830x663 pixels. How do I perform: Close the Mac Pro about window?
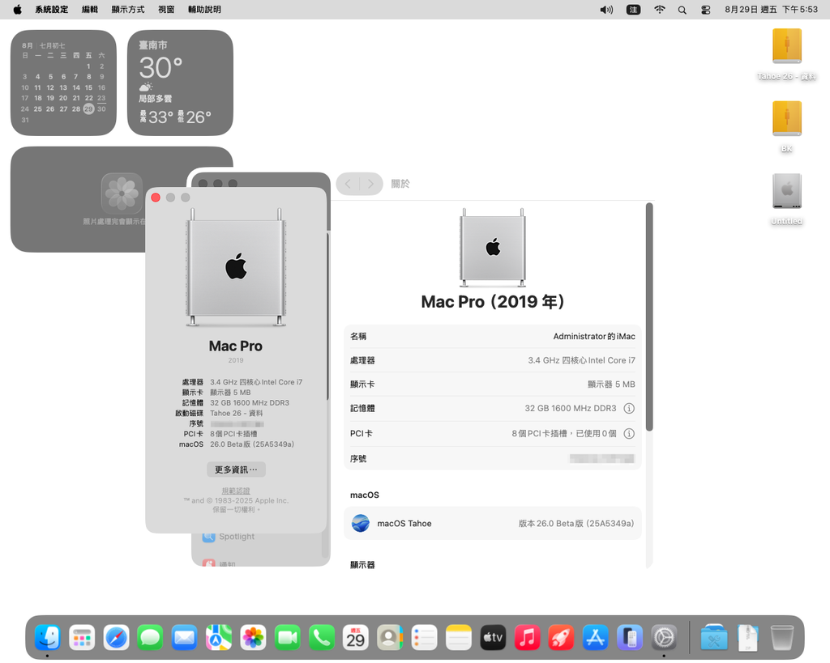pos(156,198)
